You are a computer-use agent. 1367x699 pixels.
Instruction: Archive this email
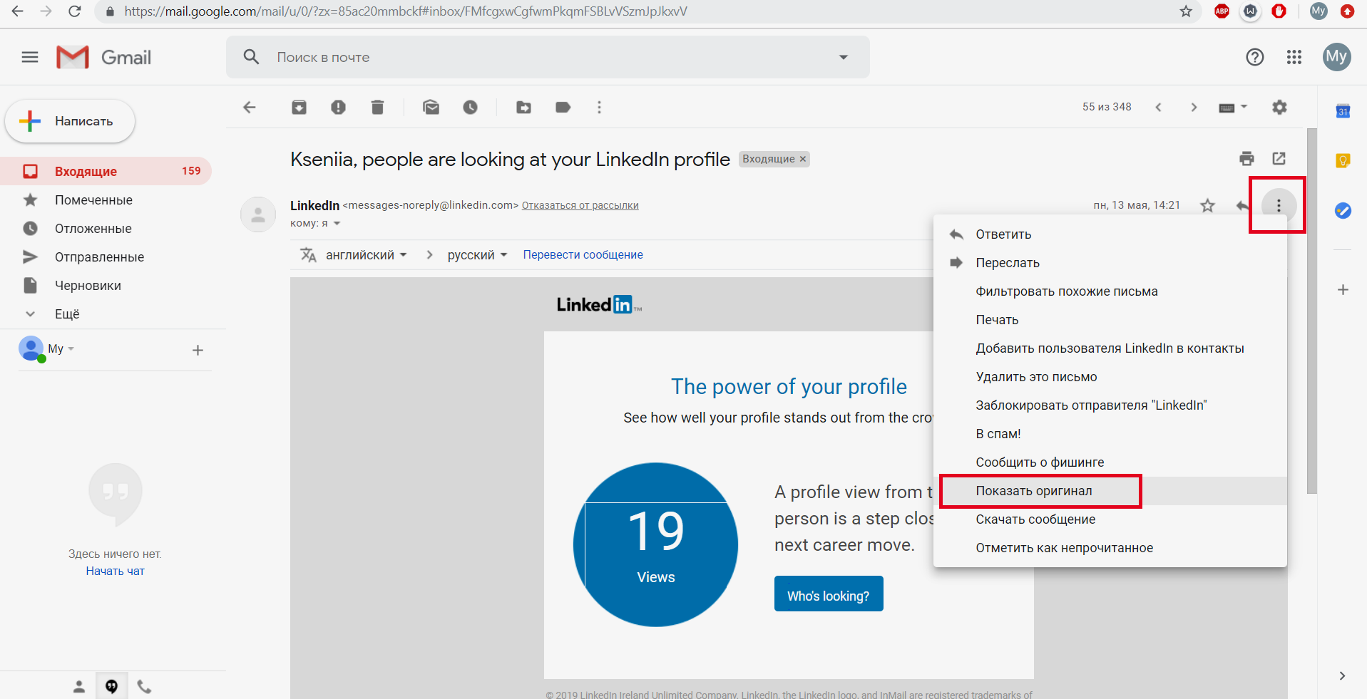click(299, 107)
